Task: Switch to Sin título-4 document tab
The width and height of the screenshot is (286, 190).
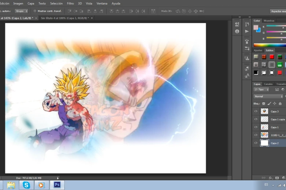Action: [65, 18]
